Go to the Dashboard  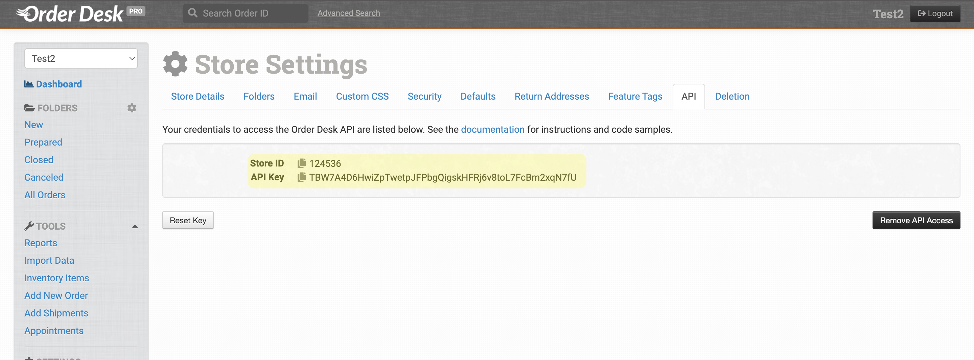click(x=53, y=84)
